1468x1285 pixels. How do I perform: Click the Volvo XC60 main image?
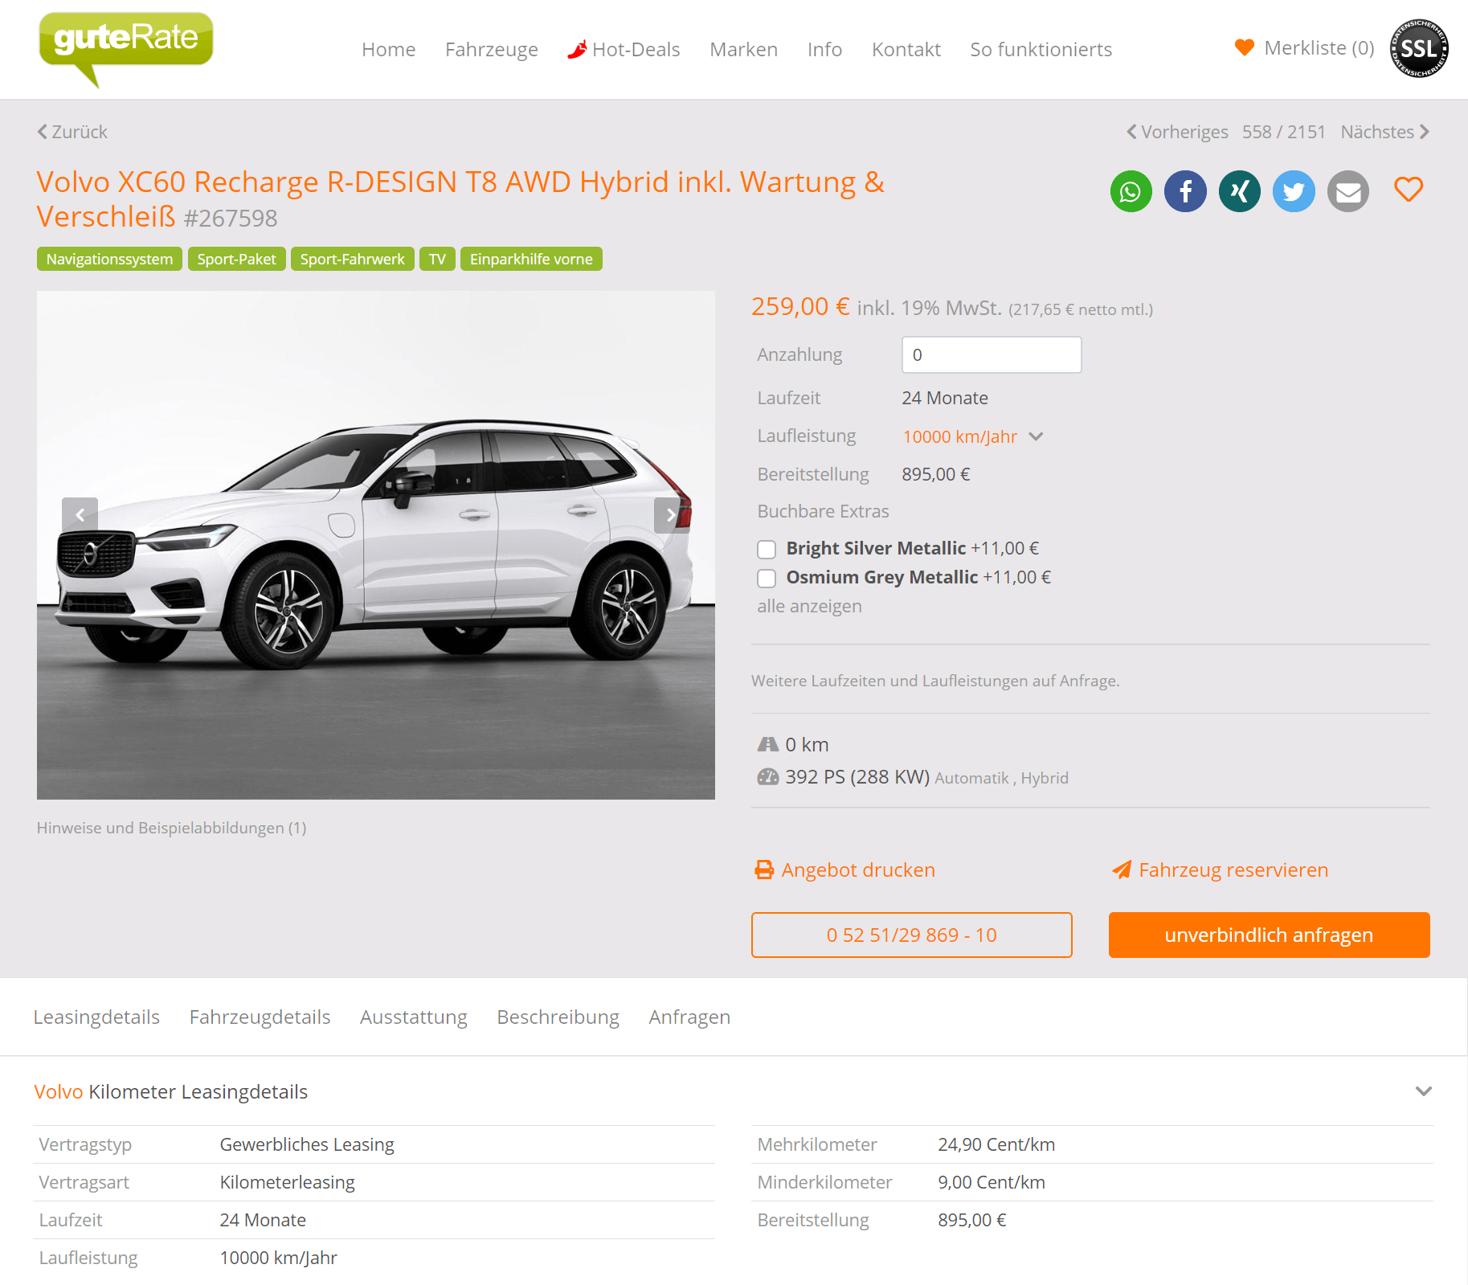click(375, 545)
